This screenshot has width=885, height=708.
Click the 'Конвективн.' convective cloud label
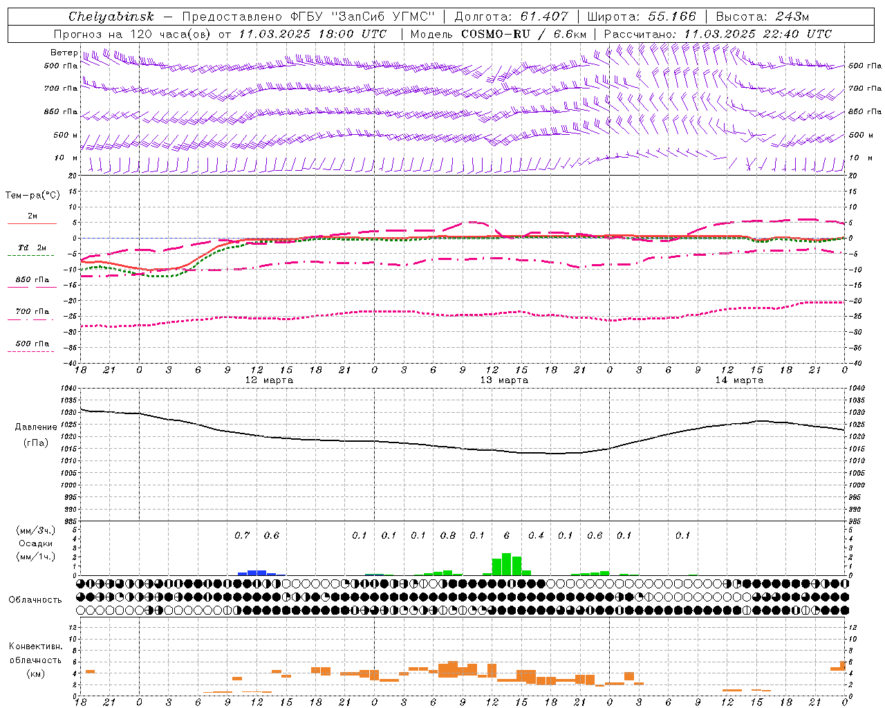pos(36,646)
